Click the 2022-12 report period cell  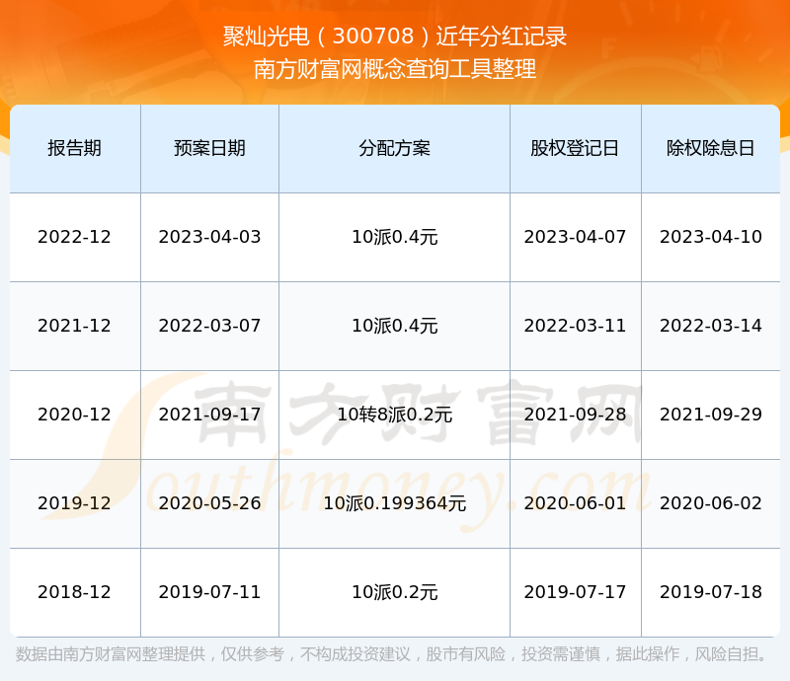(75, 237)
